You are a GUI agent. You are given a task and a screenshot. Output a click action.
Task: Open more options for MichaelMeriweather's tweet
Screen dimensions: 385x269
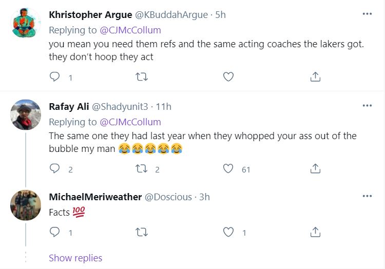pos(367,196)
